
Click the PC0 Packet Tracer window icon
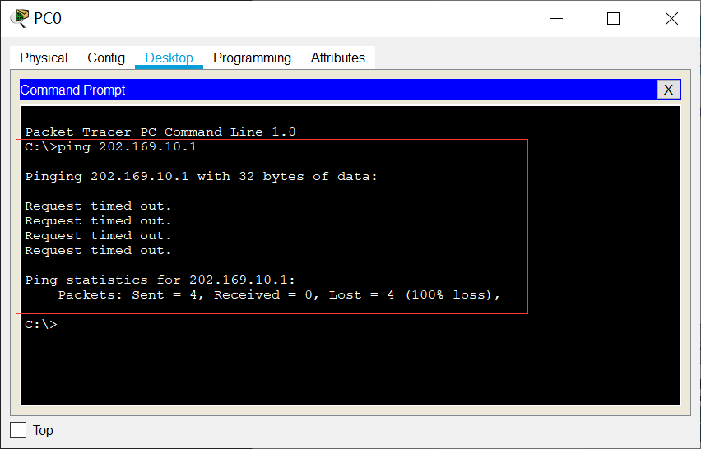pyautogui.click(x=19, y=18)
